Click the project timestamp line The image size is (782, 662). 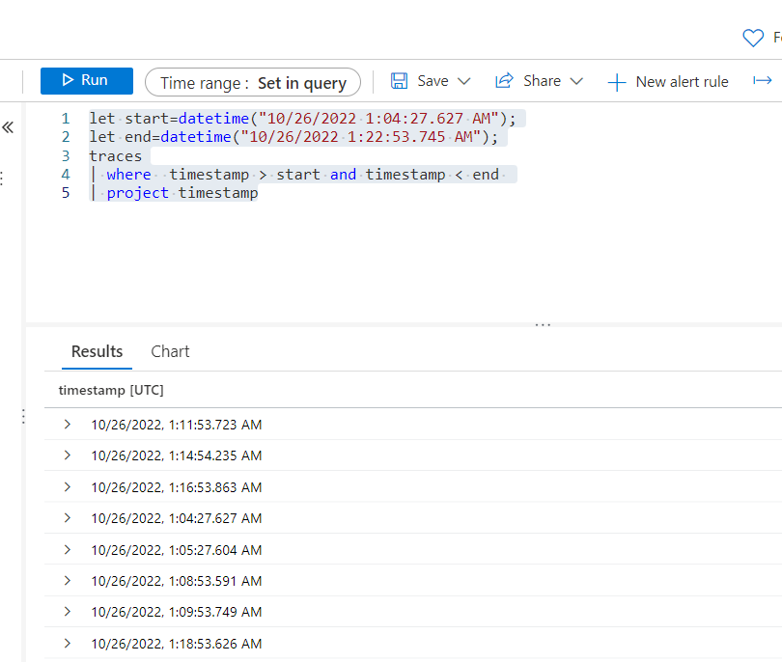click(x=174, y=193)
